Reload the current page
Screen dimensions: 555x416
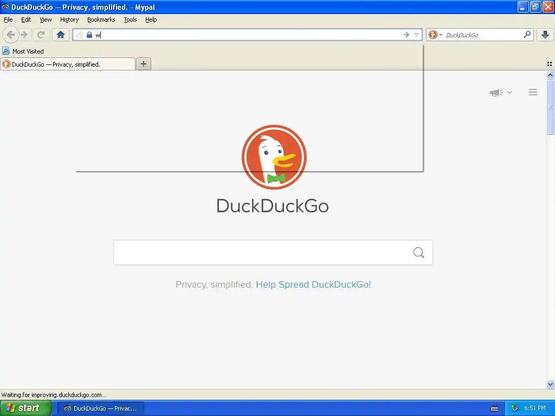[41, 35]
